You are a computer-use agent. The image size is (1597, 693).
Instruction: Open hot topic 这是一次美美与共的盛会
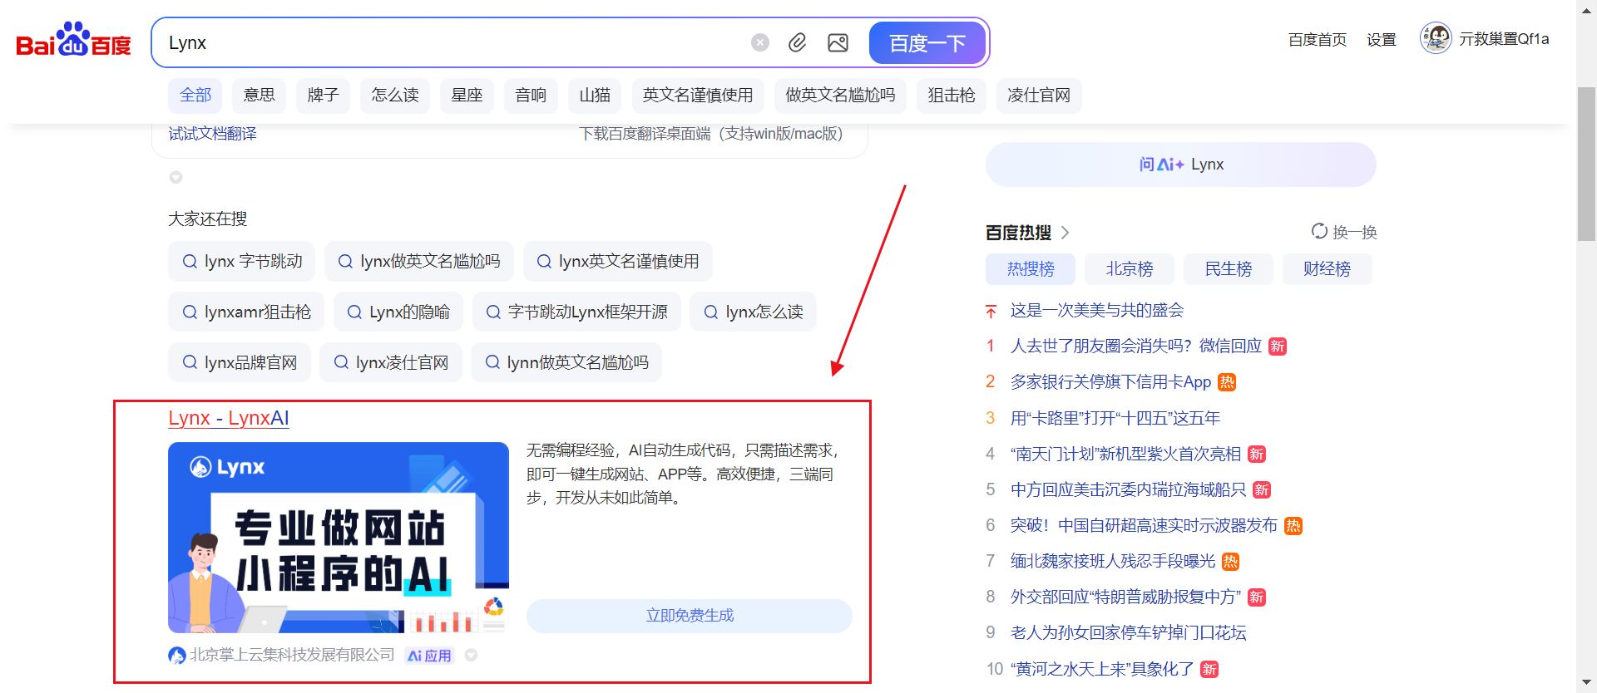tap(1097, 311)
